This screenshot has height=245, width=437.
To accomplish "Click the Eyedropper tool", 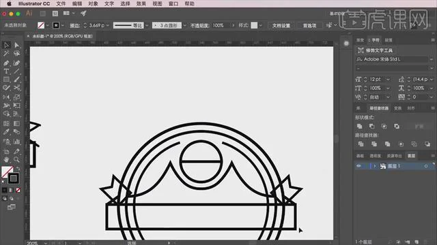I will (x=6, y=132).
